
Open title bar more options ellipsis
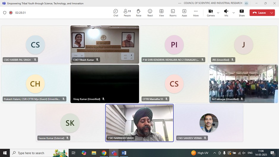[x=180, y=3]
